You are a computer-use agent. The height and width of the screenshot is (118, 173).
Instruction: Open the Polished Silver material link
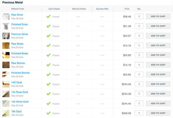[x=20, y=25]
